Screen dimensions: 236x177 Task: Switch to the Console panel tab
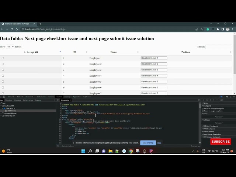[51, 97]
